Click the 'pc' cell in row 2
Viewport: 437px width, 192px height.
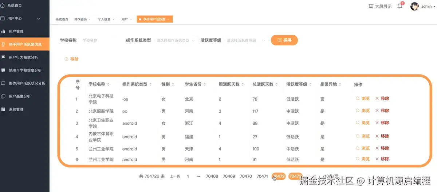[125, 111]
